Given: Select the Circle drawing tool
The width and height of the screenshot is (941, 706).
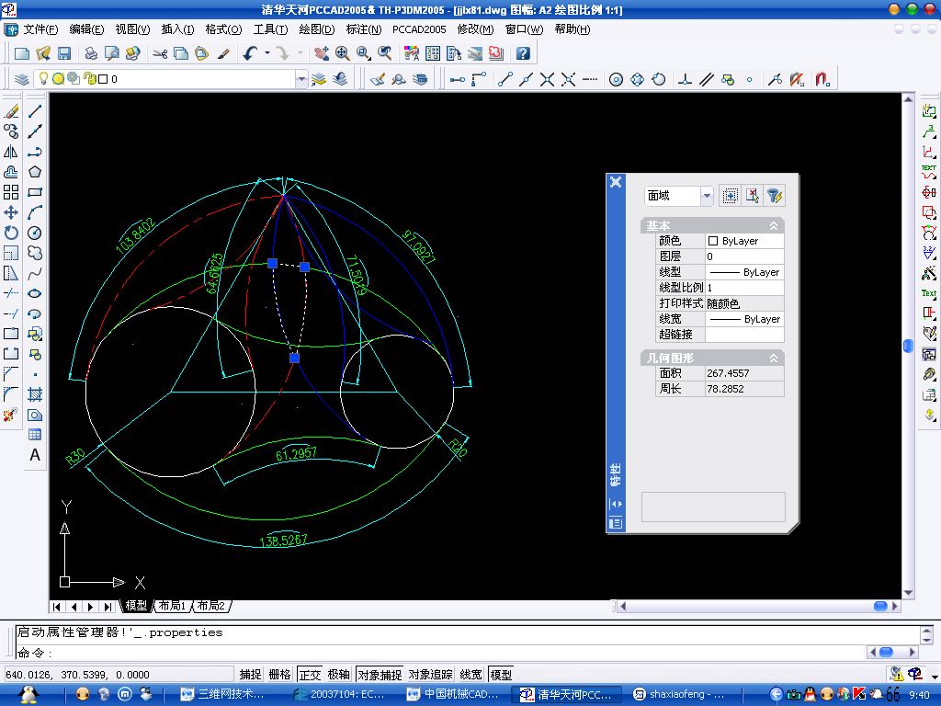Looking at the screenshot, I should (35, 233).
